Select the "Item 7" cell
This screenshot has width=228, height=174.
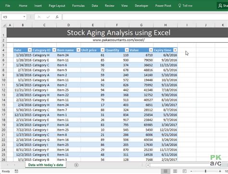(69, 110)
